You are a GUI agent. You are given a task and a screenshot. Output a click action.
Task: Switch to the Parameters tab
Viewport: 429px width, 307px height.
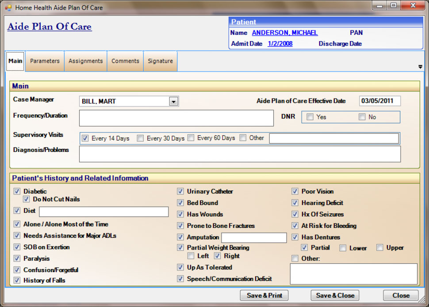tap(44, 61)
